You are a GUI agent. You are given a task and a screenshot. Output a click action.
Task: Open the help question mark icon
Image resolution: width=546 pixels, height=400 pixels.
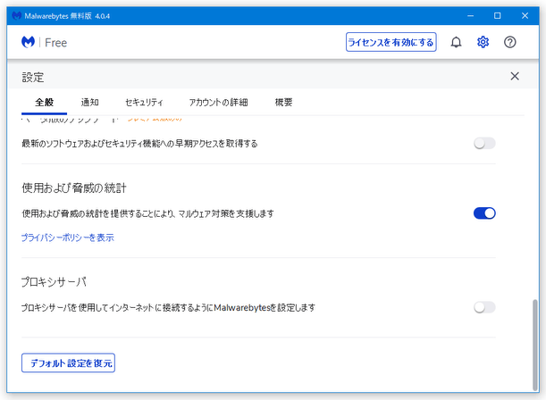coord(509,42)
